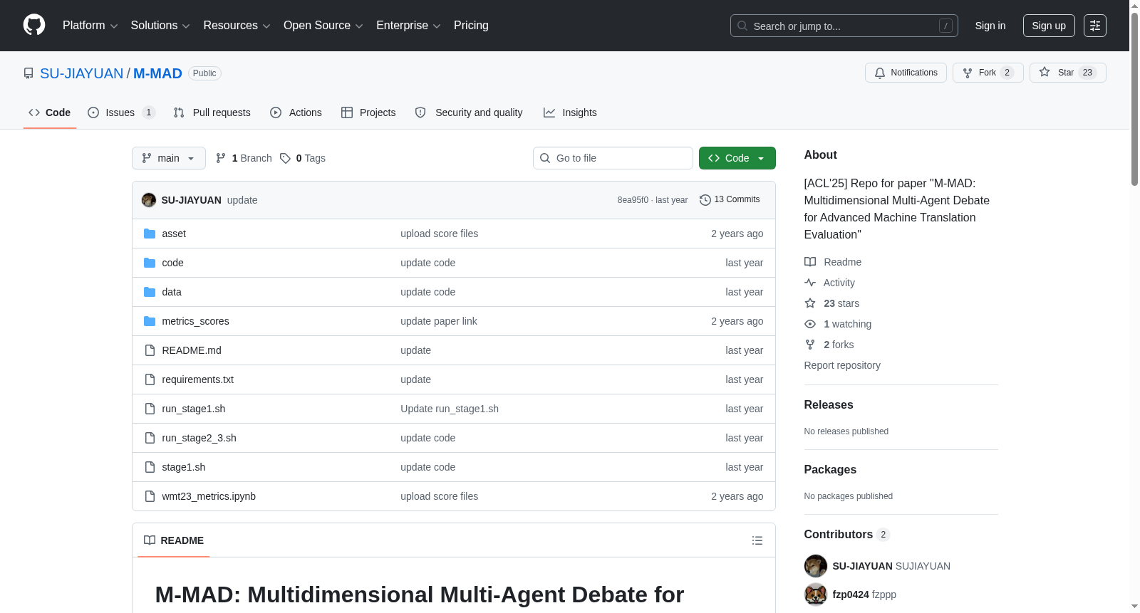Open the run_stage2_3.sh file
This screenshot has height=613, width=1140.
pos(199,438)
